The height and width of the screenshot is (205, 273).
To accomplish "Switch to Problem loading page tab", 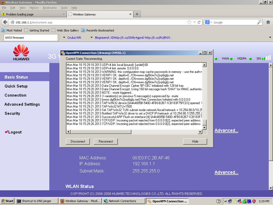I will pos(33,14).
